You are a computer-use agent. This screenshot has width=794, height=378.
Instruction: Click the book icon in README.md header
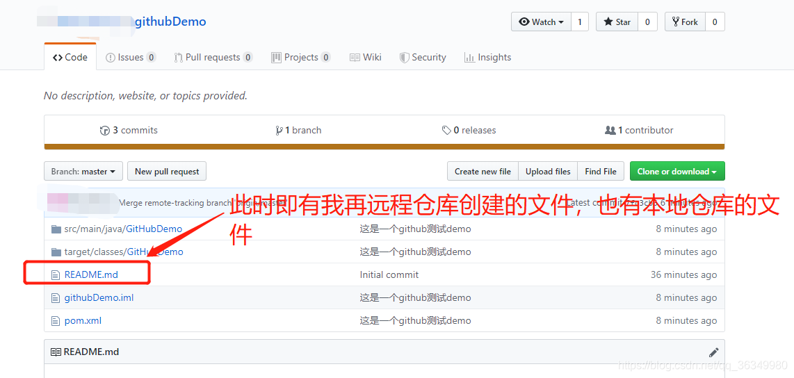pos(56,352)
